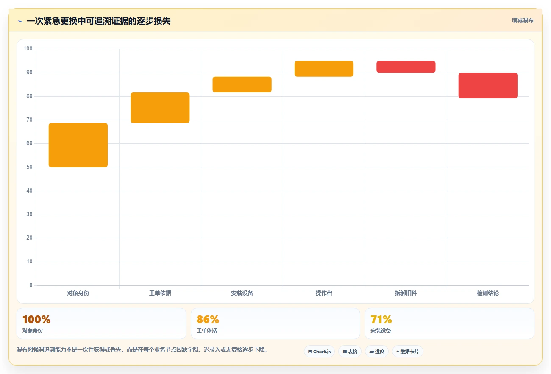
Task: Click the red 拆卸旧件 waterfall bar
Action: [406, 67]
